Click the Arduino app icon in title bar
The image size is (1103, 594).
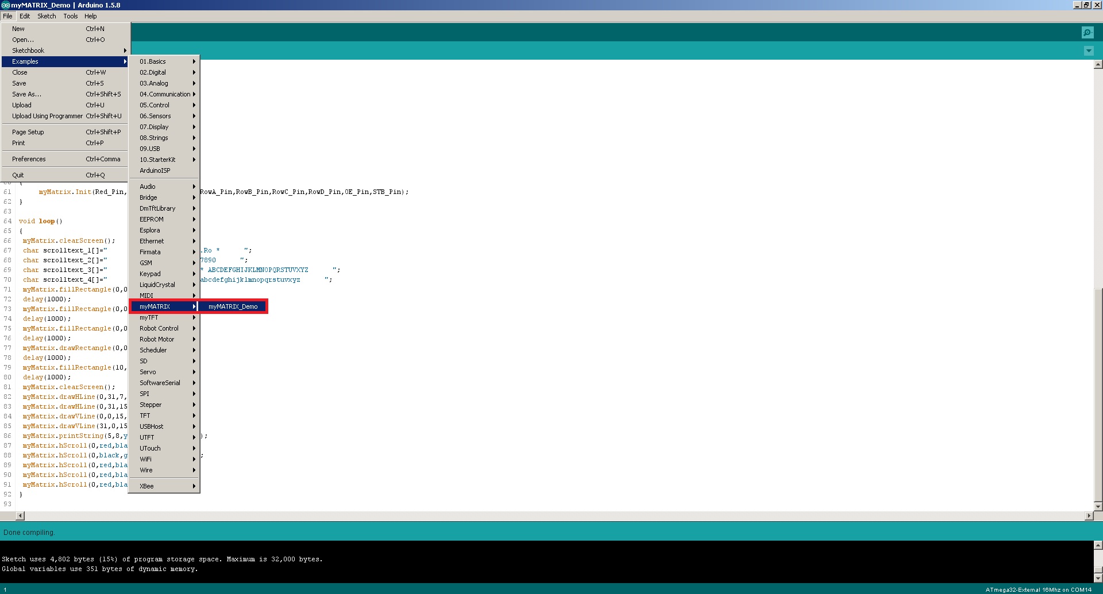(5, 5)
